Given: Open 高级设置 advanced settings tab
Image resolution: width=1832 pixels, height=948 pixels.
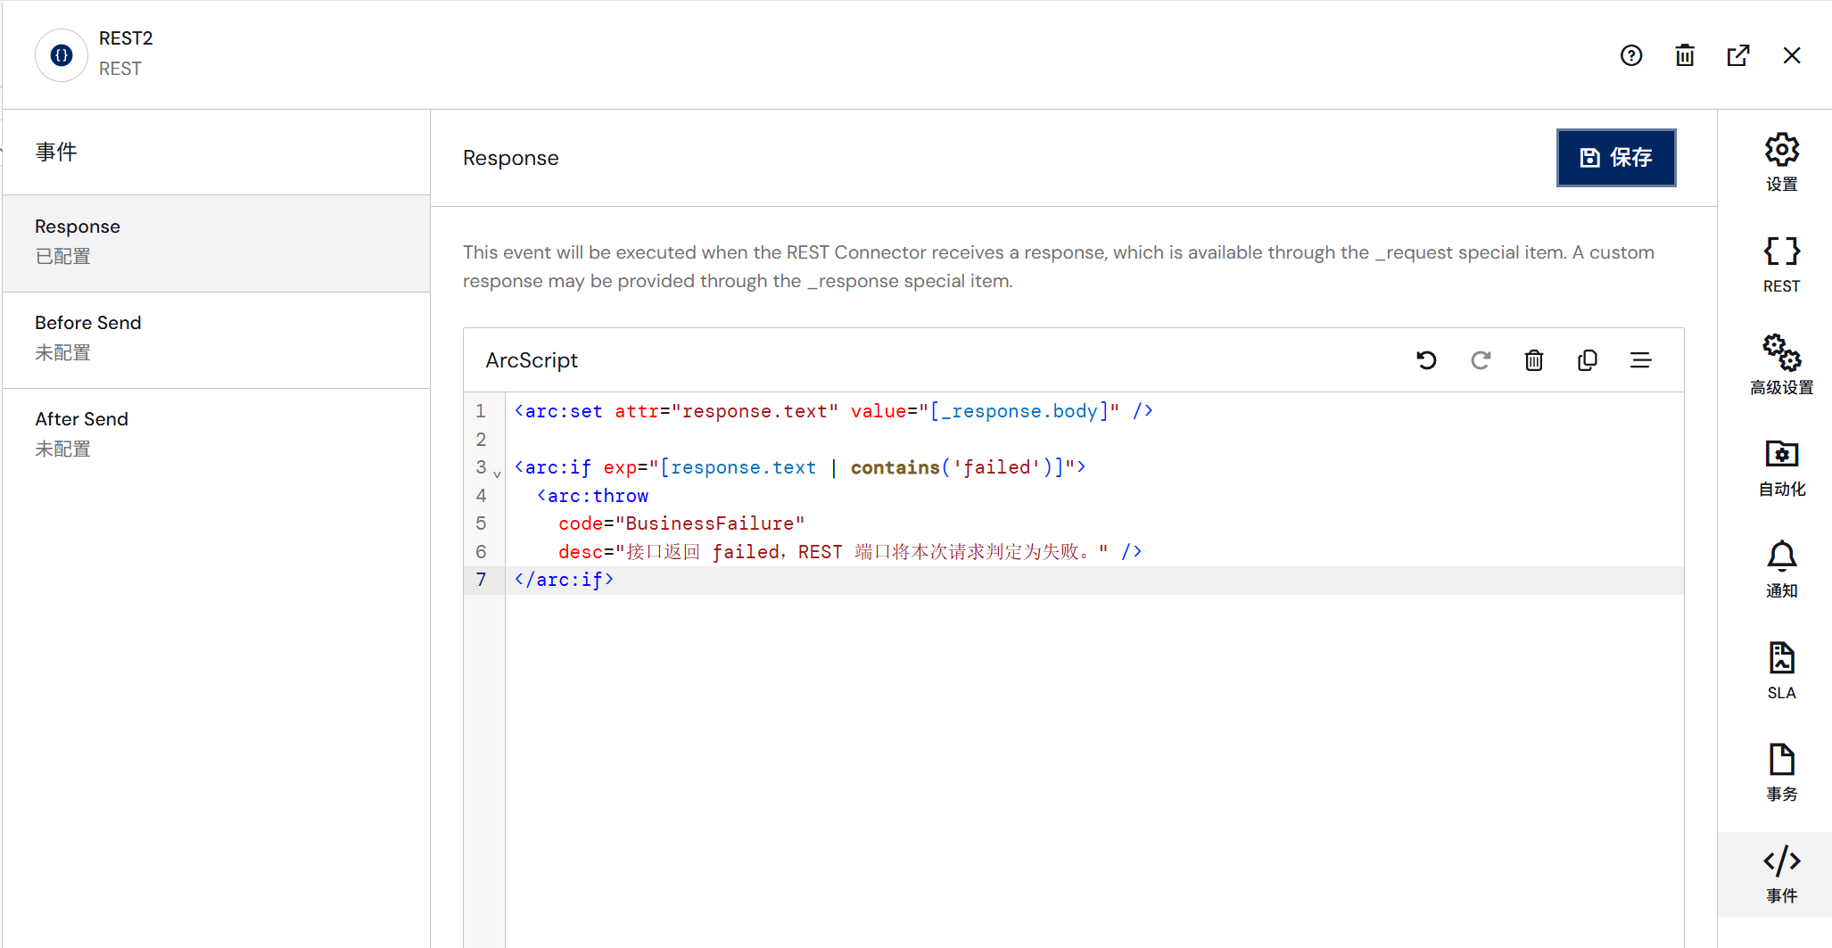Looking at the screenshot, I should point(1782,365).
